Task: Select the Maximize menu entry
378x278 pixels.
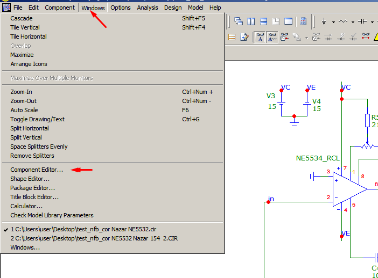Action: 113,55
